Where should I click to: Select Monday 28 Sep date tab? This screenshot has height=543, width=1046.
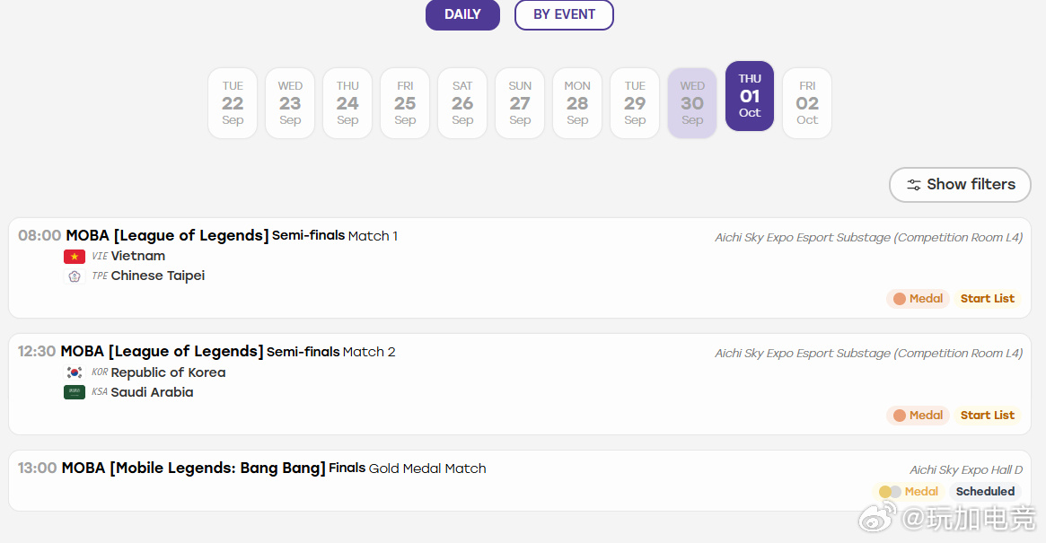point(577,103)
